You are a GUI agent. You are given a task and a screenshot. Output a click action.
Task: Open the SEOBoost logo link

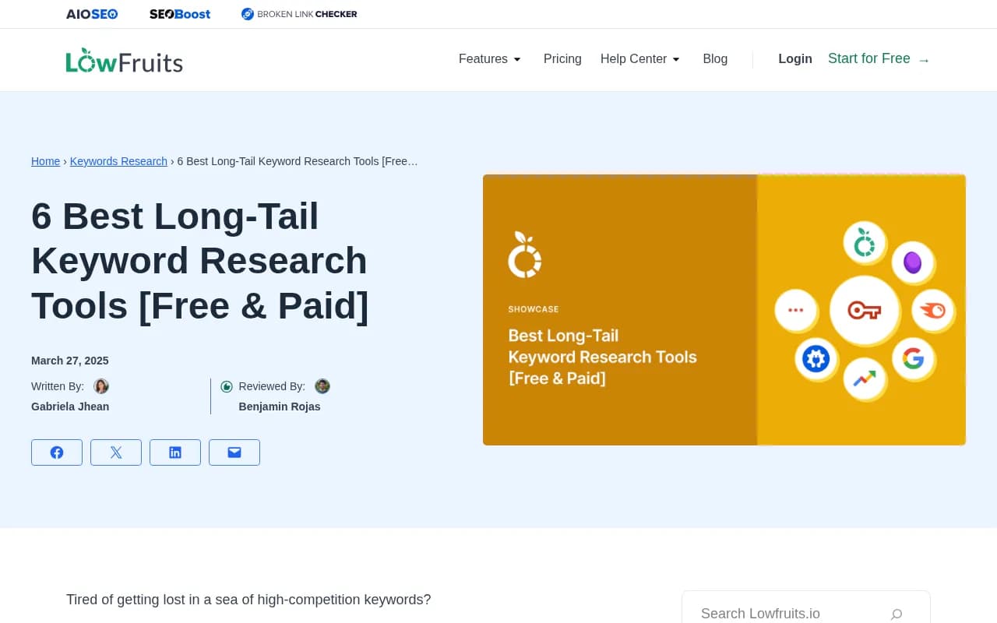coord(180,14)
